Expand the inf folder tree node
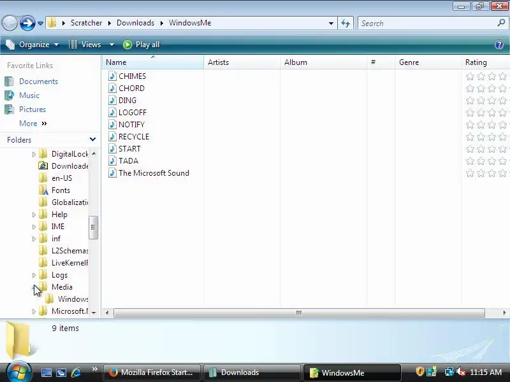 click(34, 239)
